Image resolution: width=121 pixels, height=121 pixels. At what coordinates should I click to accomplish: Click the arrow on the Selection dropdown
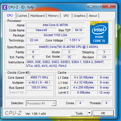[54, 103]
